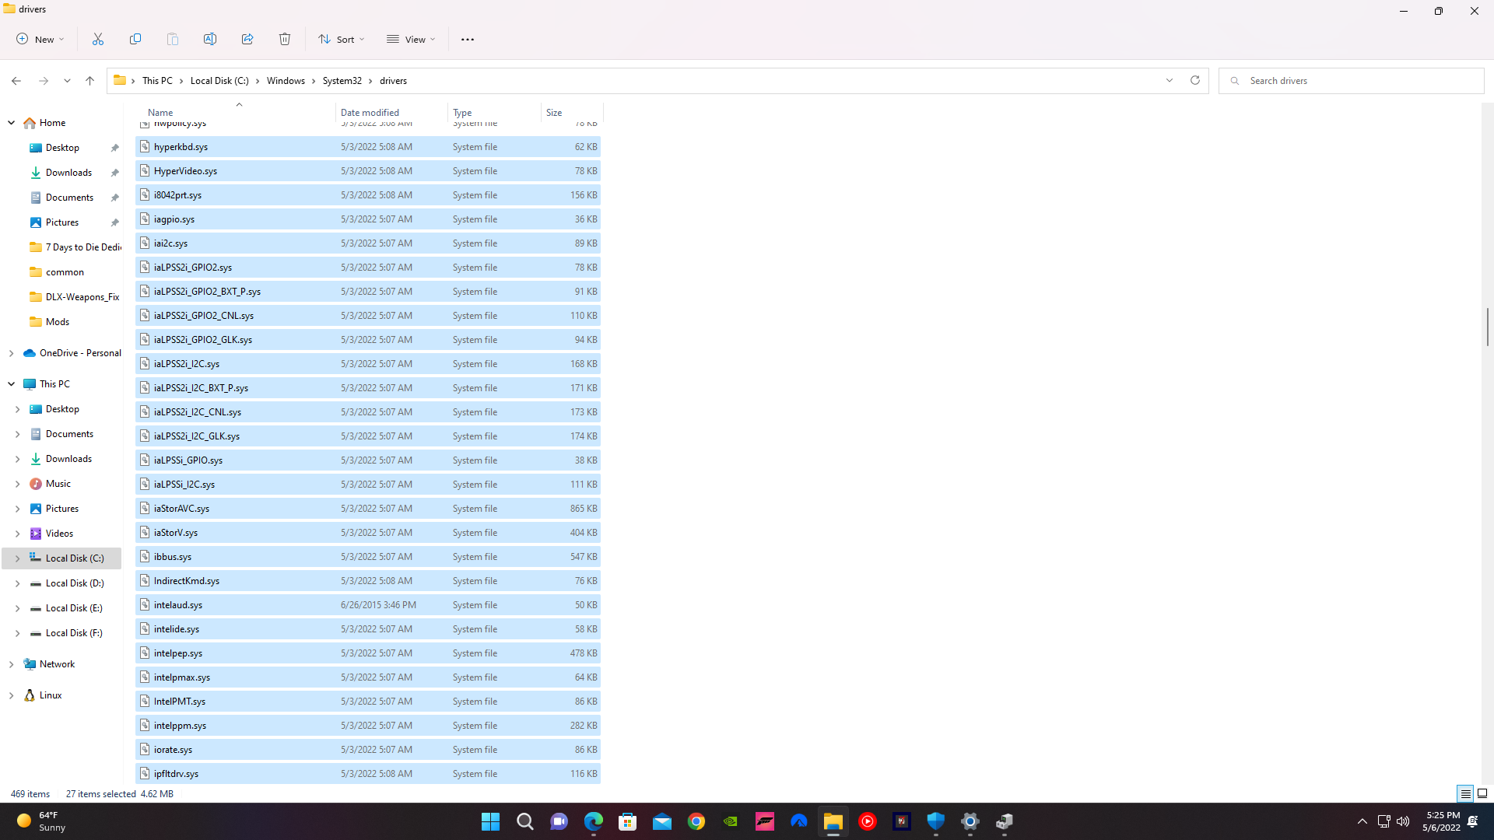Sort files by Date modified column
The height and width of the screenshot is (840, 1494).
[370, 112]
